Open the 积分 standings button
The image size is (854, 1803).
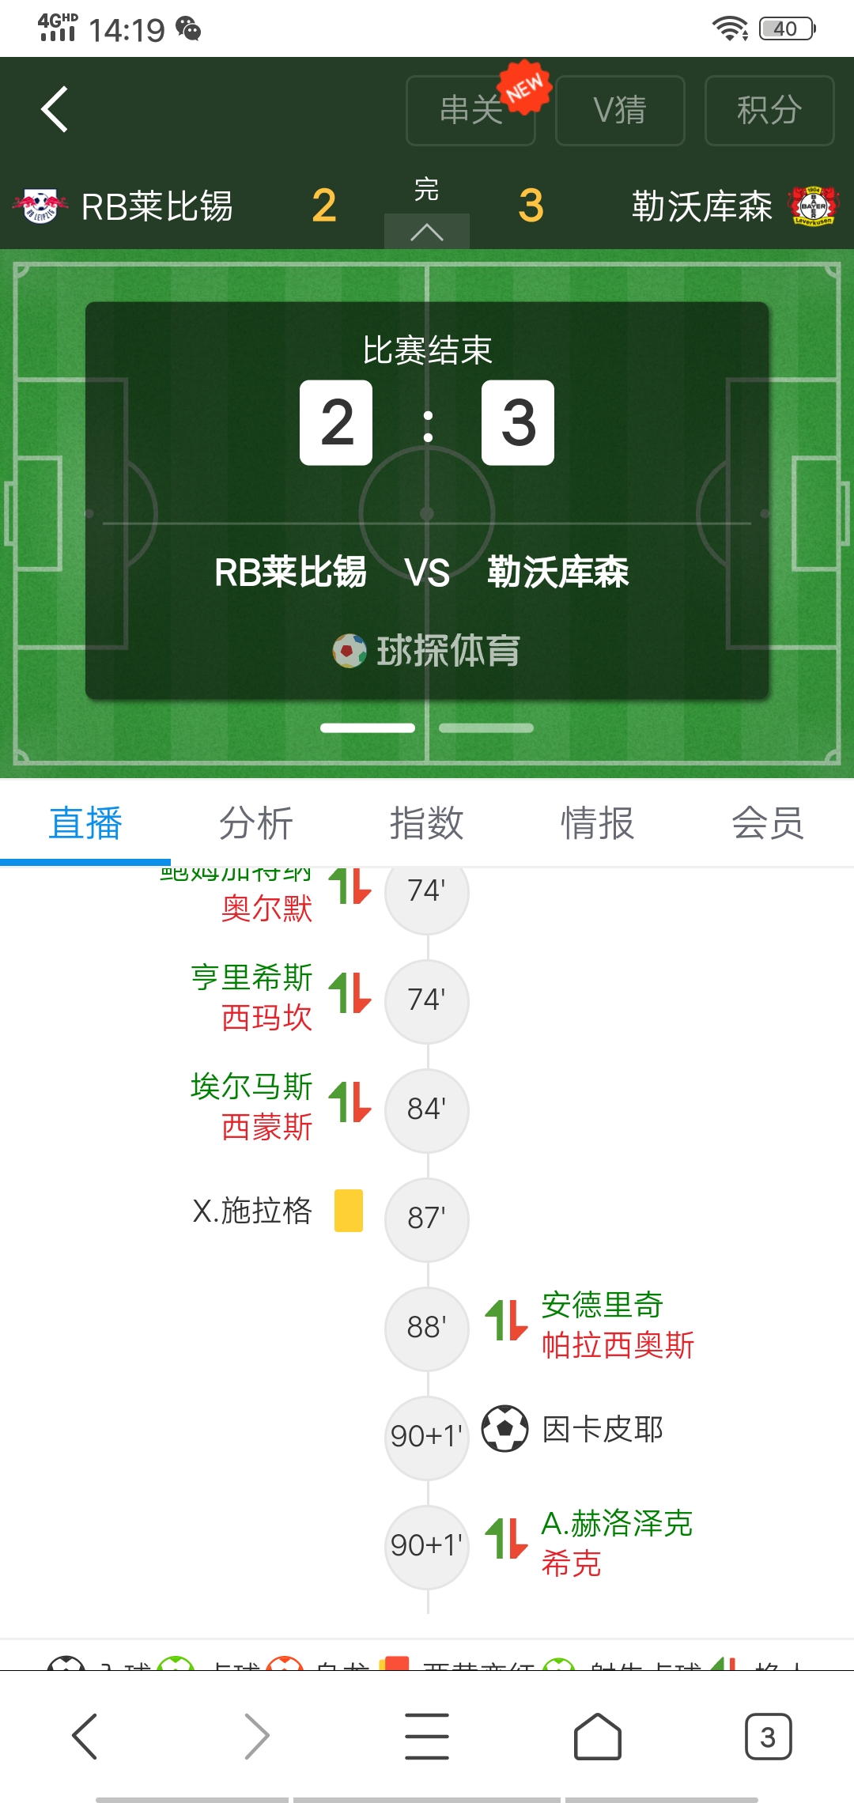(x=769, y=110)
